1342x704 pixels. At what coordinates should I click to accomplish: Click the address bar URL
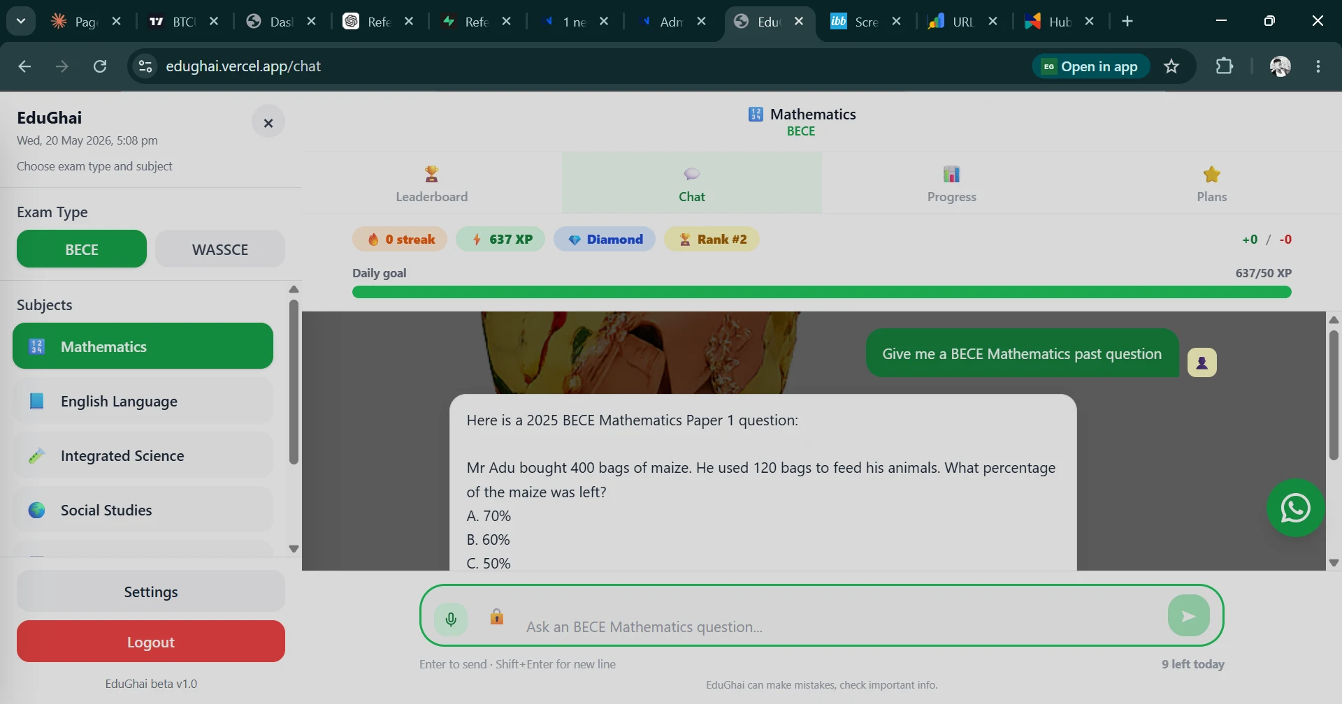tap(243, 66)
